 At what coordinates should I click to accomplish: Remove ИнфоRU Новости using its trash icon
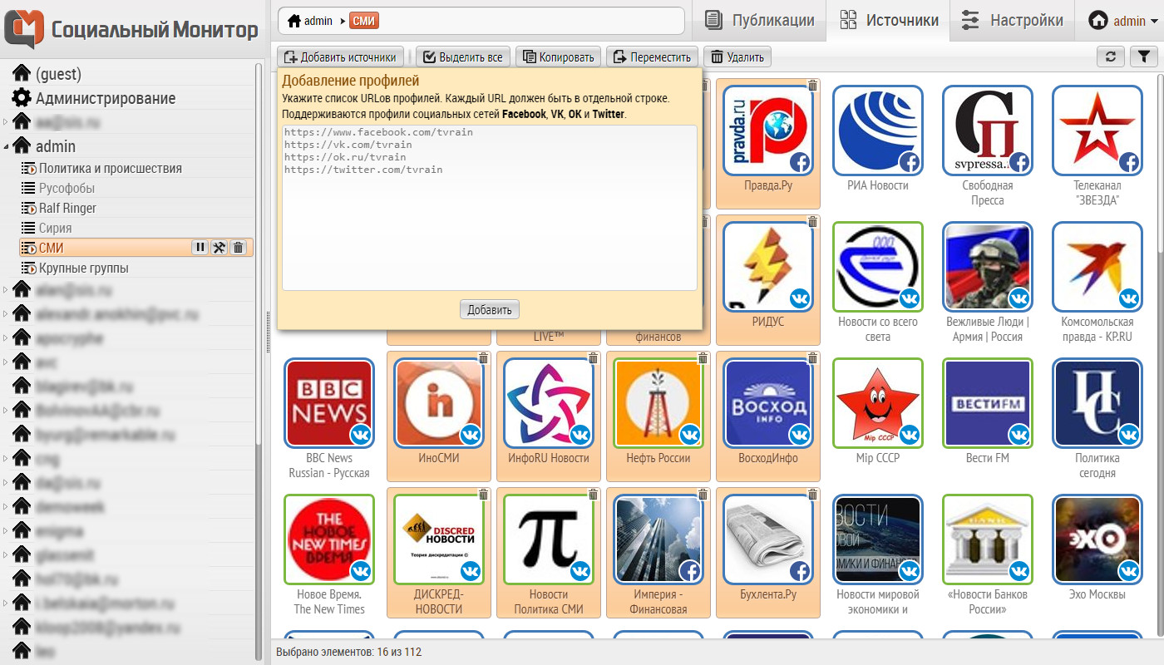(593, 358)
